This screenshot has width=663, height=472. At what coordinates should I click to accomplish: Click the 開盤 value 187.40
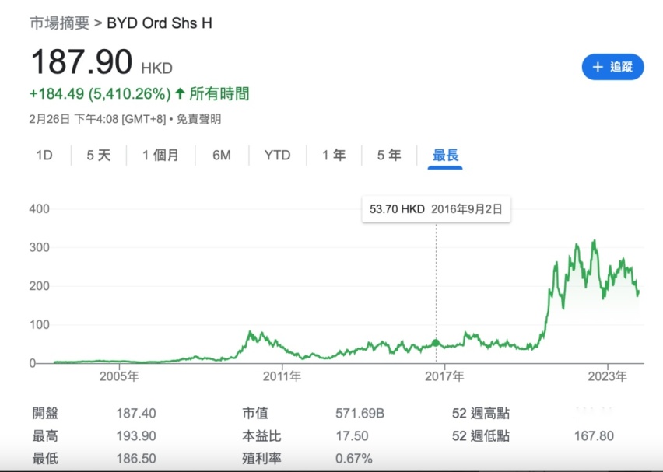coord(136,413)
